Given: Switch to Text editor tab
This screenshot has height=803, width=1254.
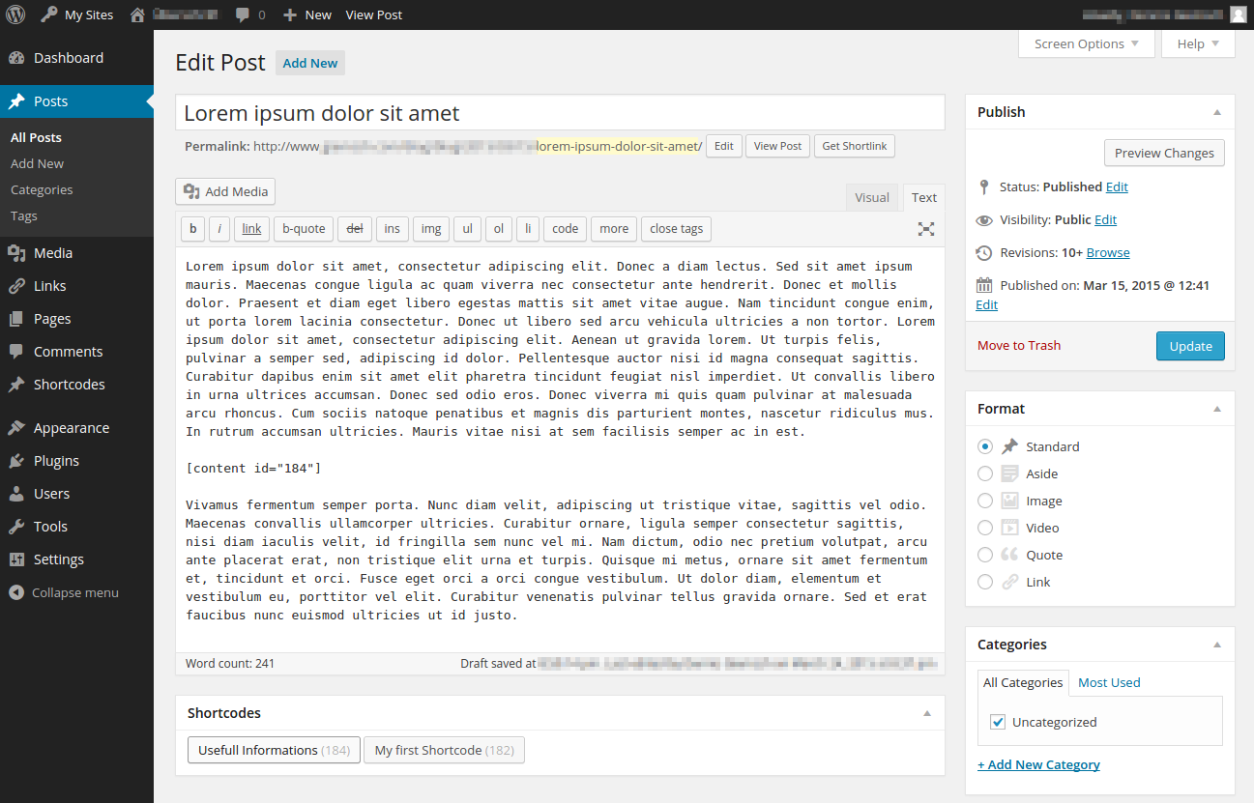Looking at the screenshot, I should tap(924, 197).
